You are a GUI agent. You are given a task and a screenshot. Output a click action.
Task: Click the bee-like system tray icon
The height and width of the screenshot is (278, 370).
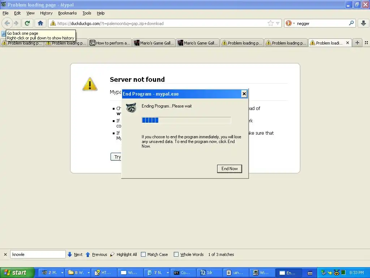pos(337,273)
